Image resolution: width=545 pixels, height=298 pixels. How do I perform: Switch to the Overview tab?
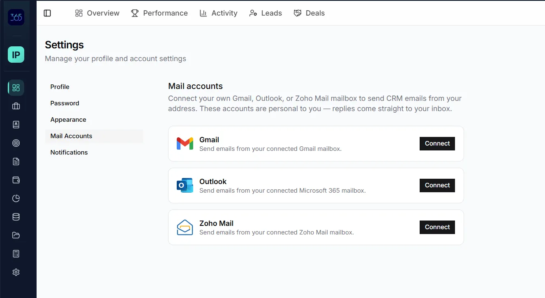pos(97,13)
